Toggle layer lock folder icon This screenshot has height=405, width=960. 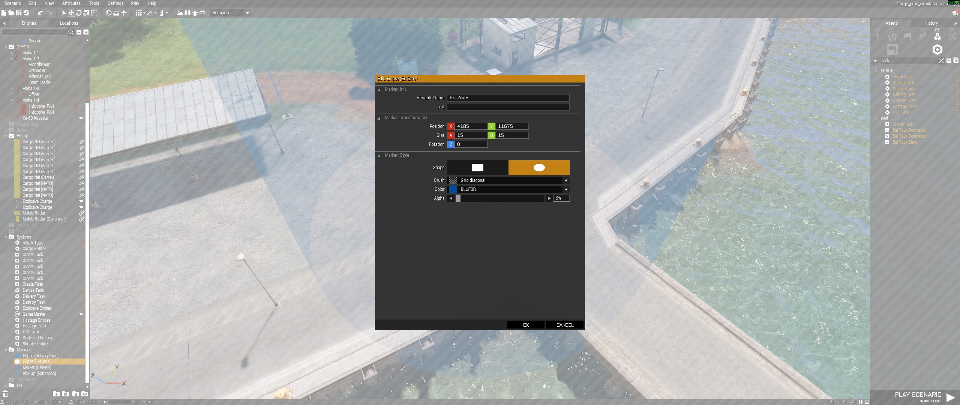pos(75,394)
